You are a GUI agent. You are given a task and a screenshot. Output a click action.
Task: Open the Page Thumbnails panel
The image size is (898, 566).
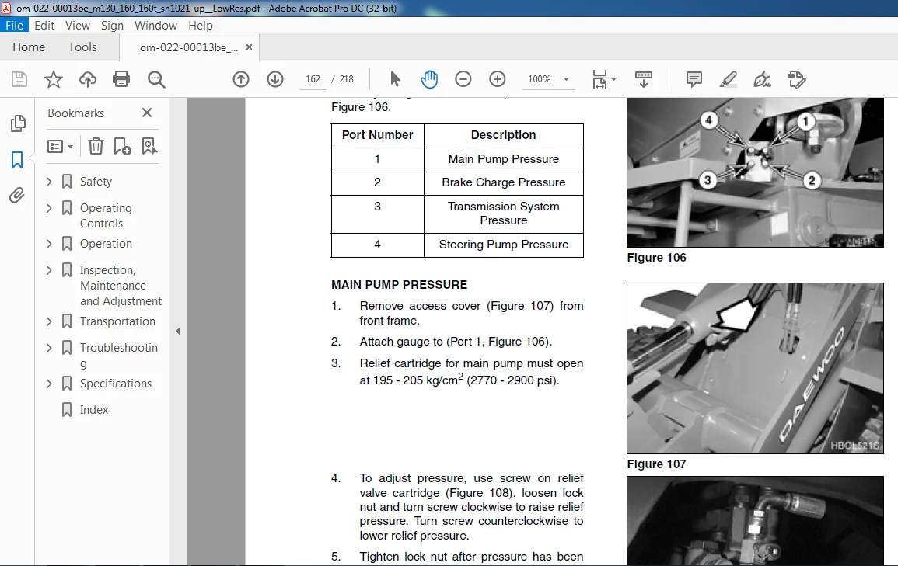[x=18, y=123]
